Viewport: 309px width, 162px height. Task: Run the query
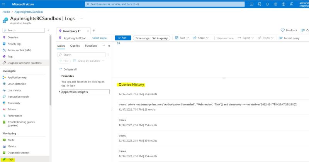[123, 38]
